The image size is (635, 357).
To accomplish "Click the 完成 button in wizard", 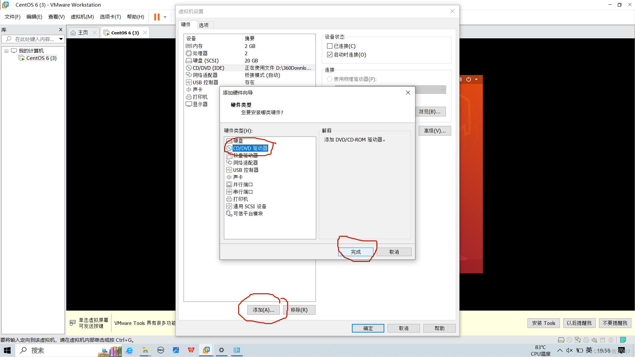I will coord(356,252).
